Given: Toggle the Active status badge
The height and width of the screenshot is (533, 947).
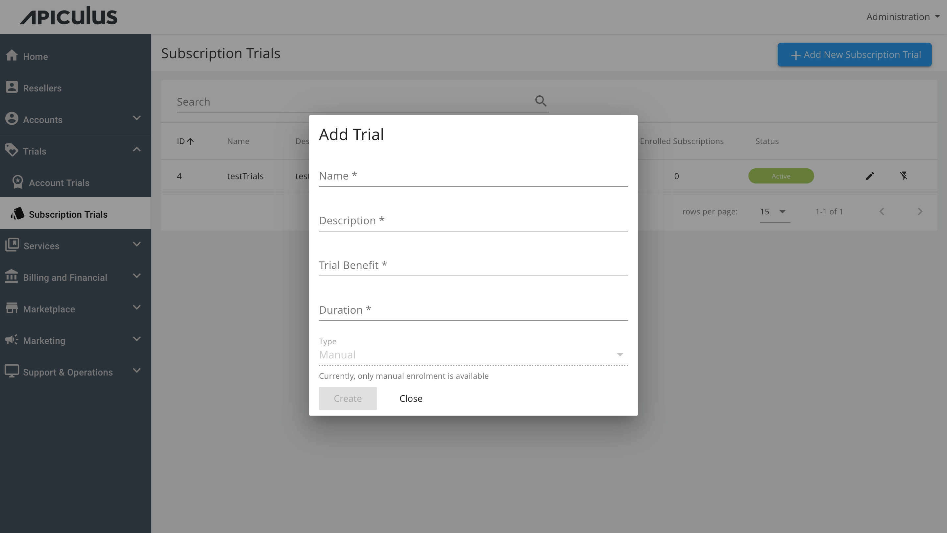Looking at the screenshot, I should [781, 176].
